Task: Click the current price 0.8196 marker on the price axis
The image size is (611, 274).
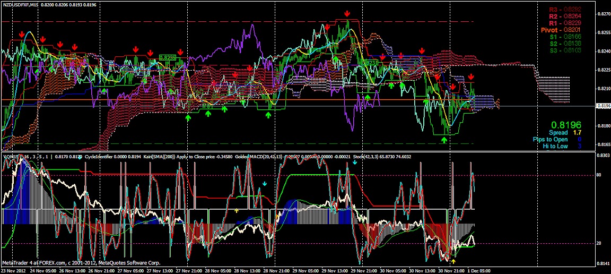Action: 603,106
